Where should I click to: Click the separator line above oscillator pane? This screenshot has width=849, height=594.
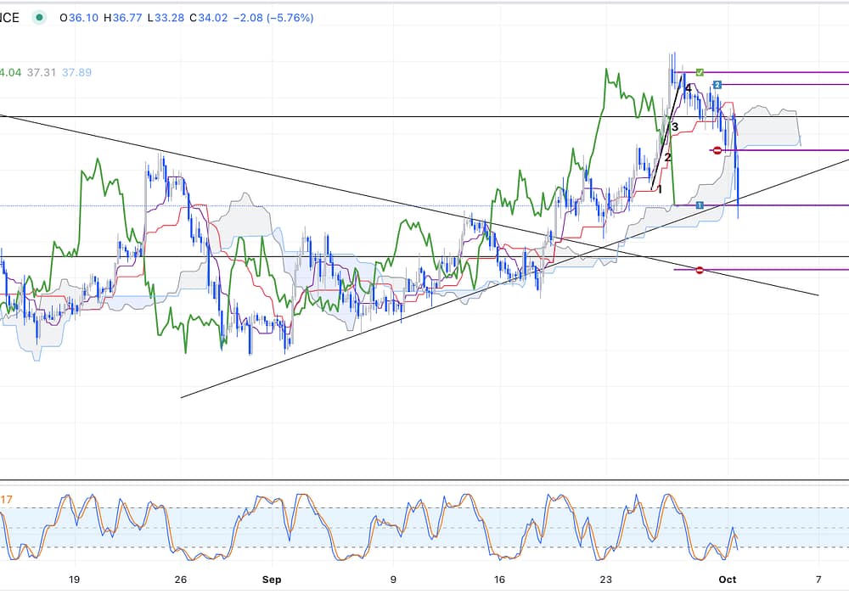tap(424, 480)
